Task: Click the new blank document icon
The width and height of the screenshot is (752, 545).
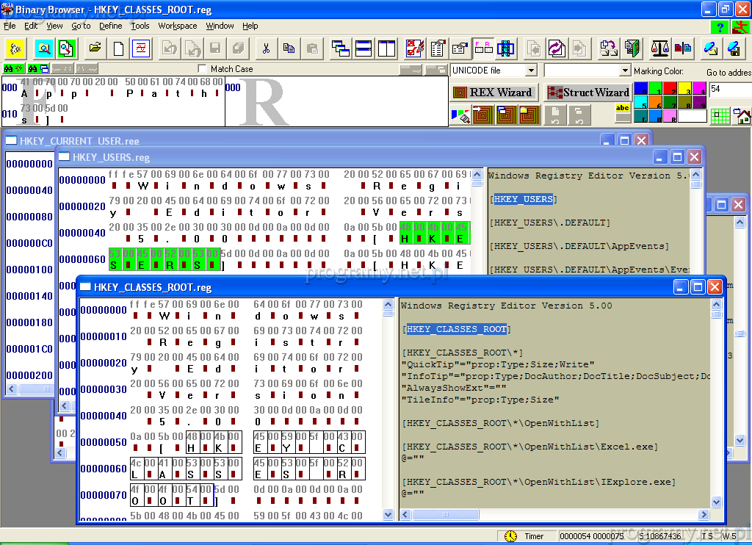Action: [x=118, y=48]
